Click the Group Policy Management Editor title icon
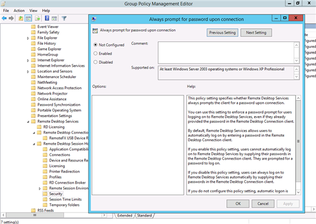 [3, 3]
